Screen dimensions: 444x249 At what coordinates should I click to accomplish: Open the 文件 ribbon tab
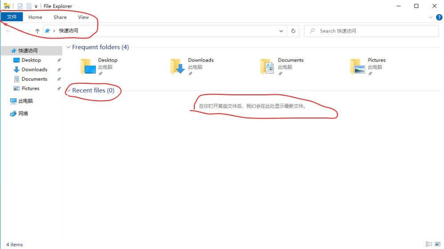(x=12, y=17)
